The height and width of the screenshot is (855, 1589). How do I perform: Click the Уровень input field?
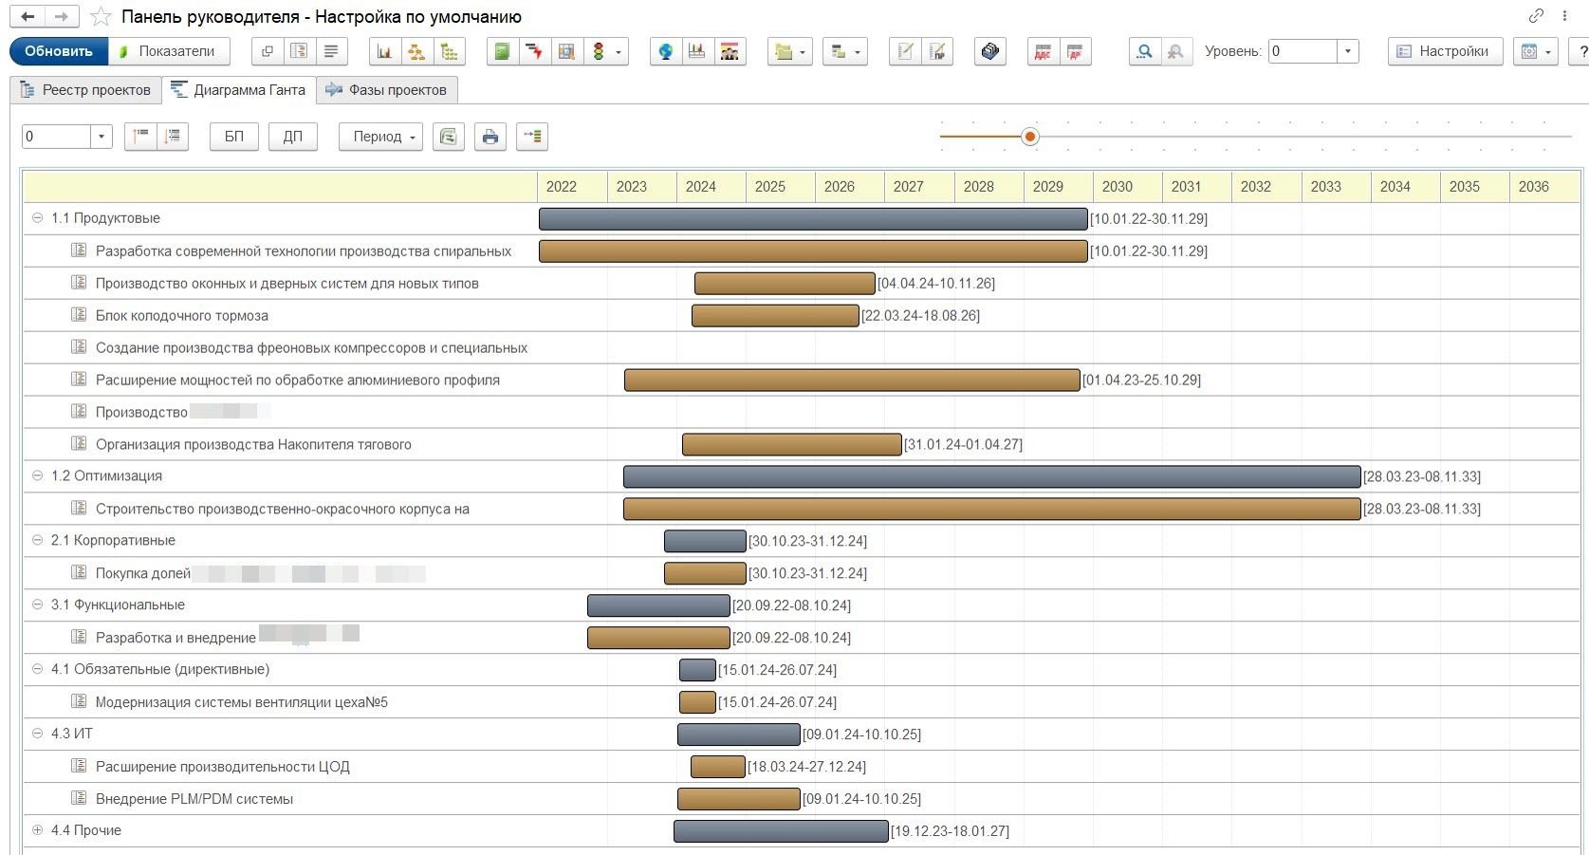1303,51
